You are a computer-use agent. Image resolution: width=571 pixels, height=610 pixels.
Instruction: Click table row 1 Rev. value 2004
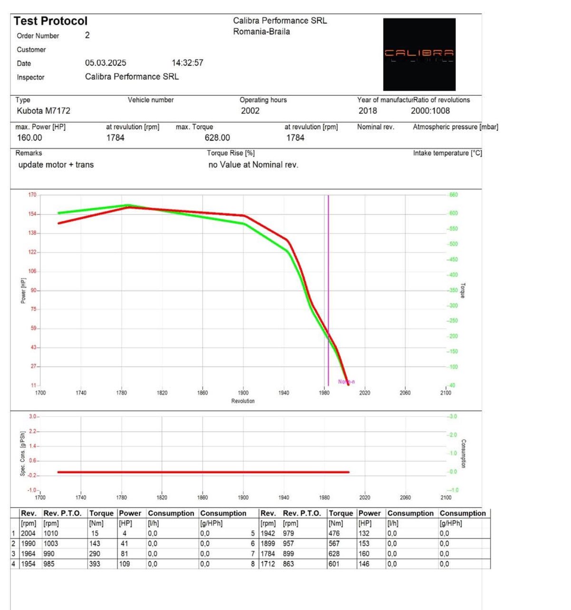[28, 533]
